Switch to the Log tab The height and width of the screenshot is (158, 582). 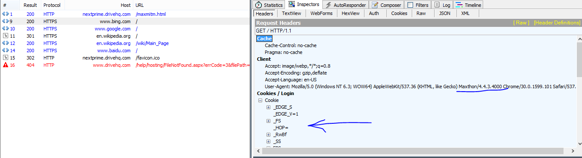coord(442,5)
